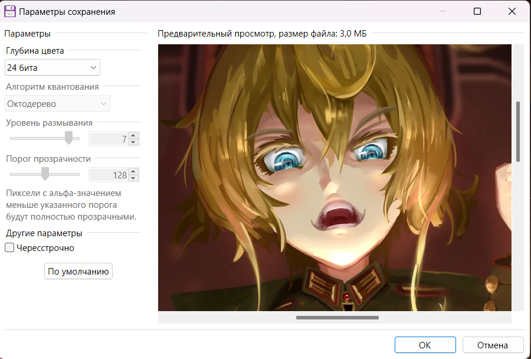Click the Алгоритм квантования label

coord(52,86)
